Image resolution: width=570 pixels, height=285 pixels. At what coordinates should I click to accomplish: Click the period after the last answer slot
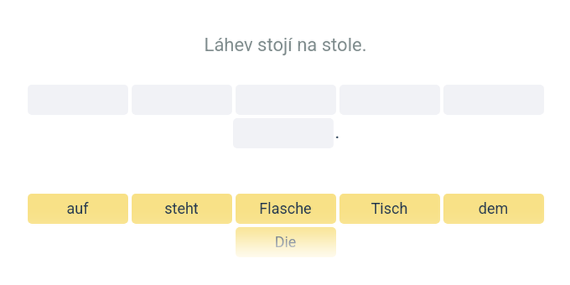pos(338,135)
